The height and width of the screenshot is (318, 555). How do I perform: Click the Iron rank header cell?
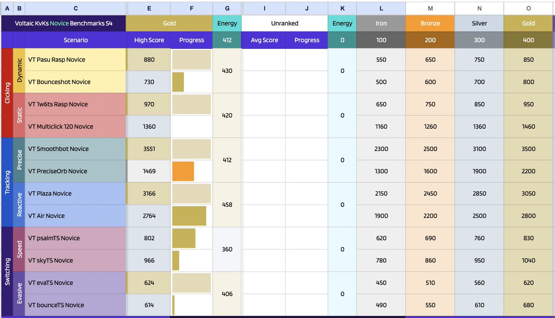click(381, 23)
